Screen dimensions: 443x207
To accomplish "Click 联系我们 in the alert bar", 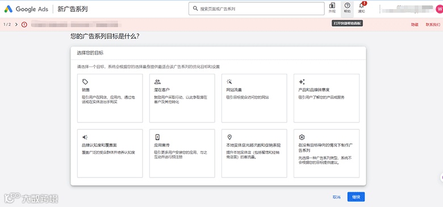I will 433,25.
